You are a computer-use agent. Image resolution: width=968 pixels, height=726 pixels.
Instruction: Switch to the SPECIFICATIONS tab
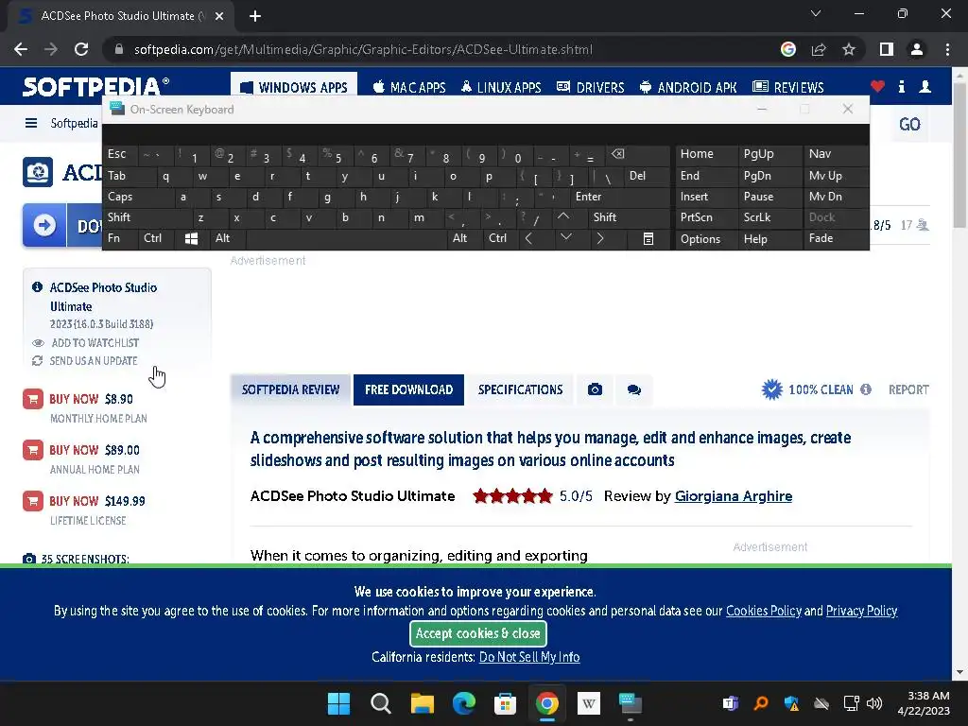[521, 389]
